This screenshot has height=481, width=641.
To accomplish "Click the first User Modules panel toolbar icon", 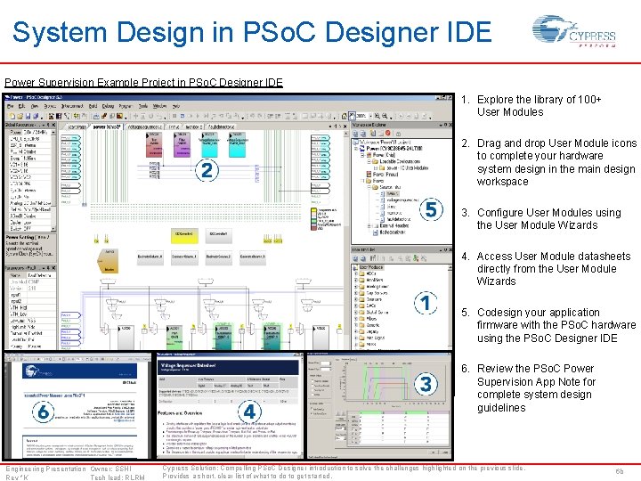I will tap(355, 258).
